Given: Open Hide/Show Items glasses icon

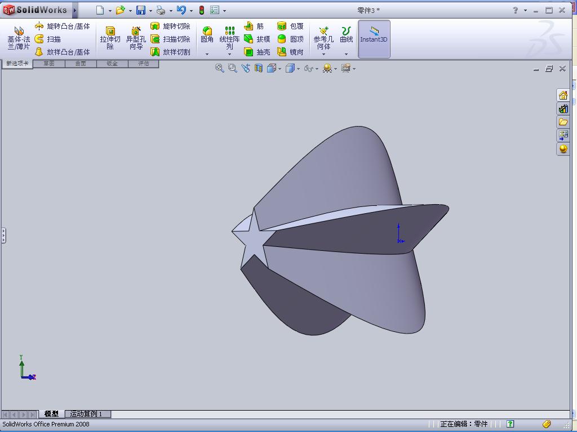Looking at the screenshot, I should (309, 68).
